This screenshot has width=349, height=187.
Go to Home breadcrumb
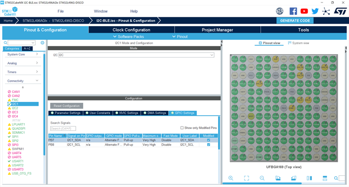point(8,21)
